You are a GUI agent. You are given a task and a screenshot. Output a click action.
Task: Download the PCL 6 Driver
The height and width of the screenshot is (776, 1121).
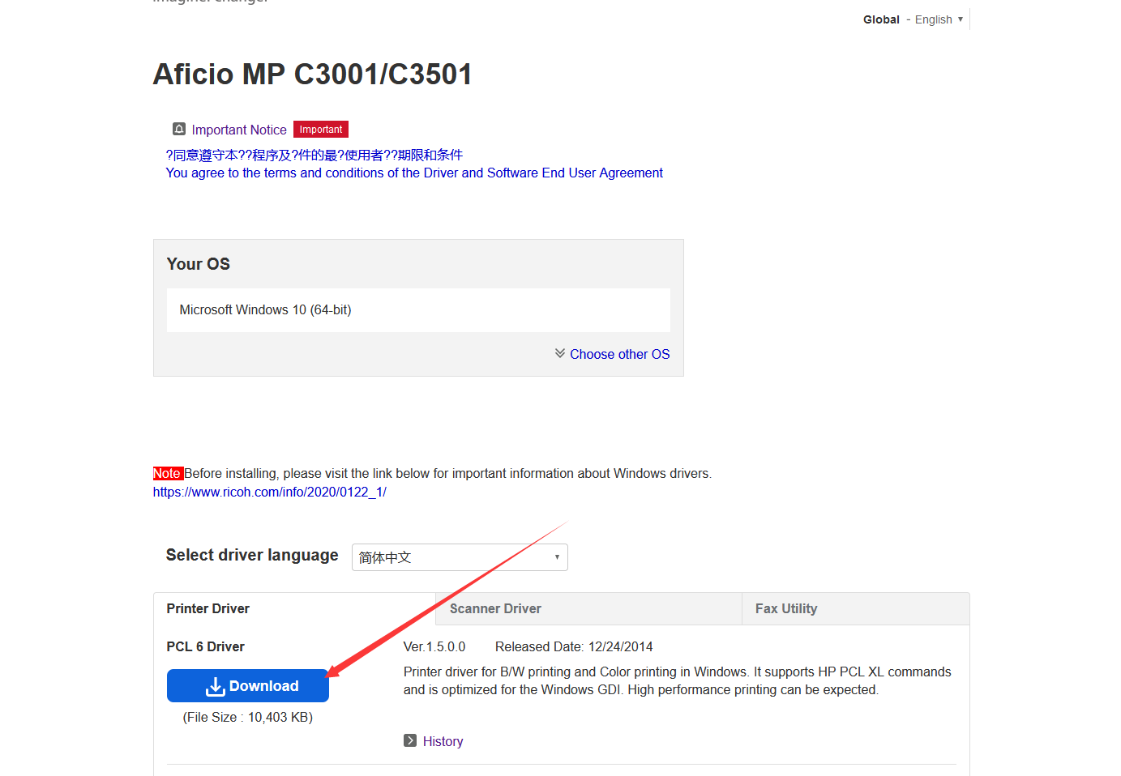pos(248,686)
